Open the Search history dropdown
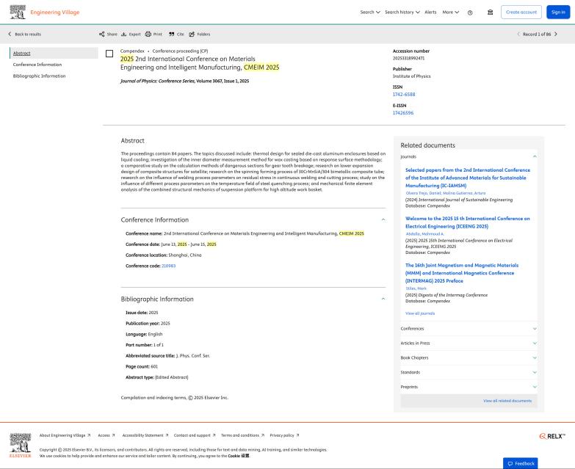Image resolution: width=575 pixels, height=469 pixels. [x=402, y=12]
